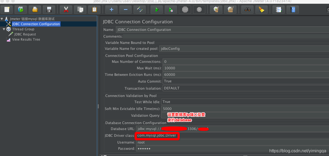
Task: Open the Function Helper dialog icon
Action: 279,9
